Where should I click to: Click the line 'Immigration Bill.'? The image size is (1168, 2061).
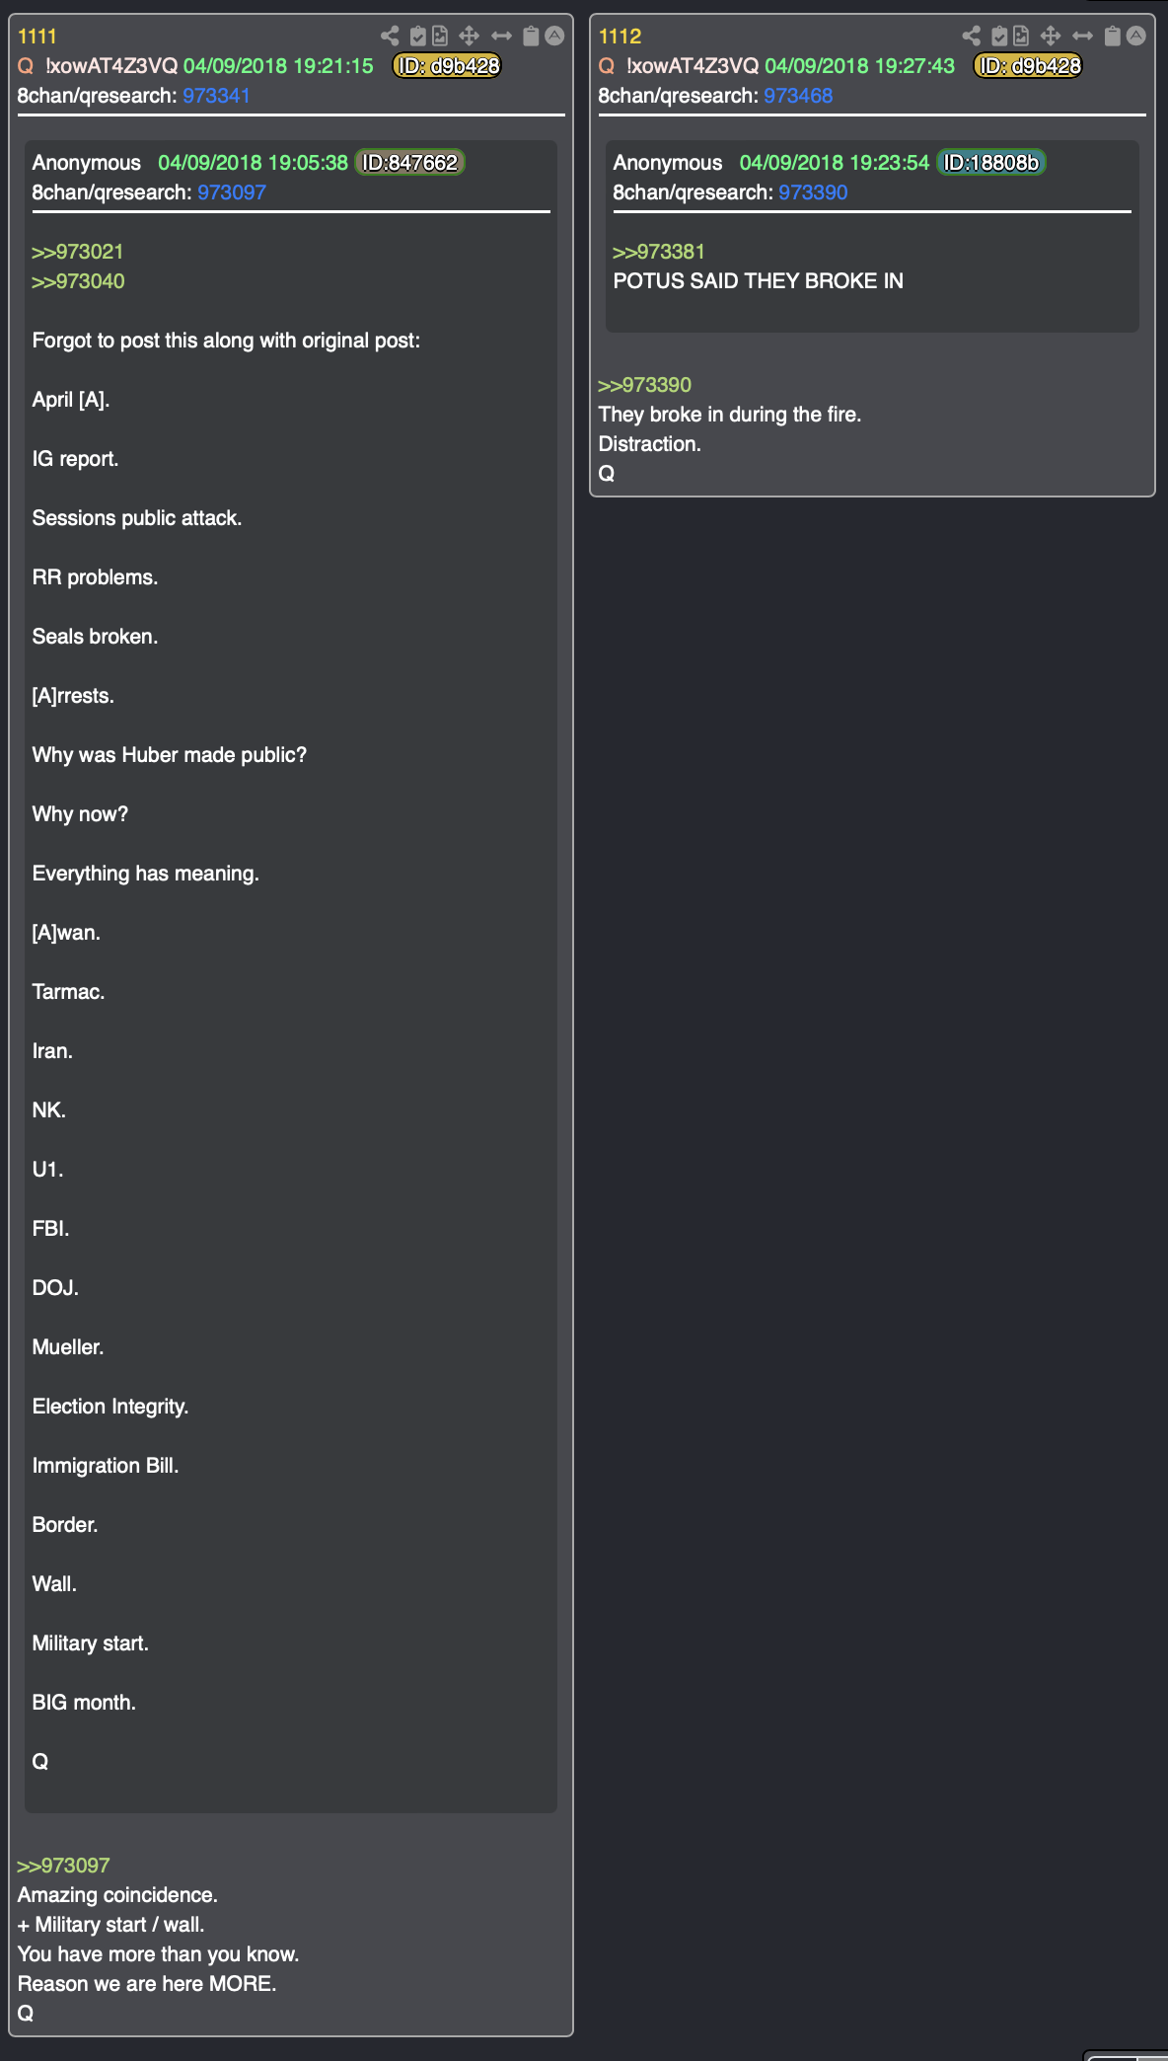(x=105, y=1466)
